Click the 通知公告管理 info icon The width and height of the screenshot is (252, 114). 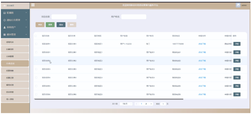pos(5,20)
